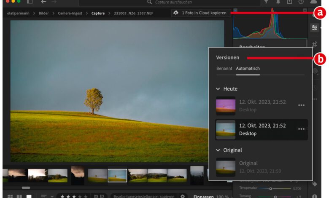Image resolution: width=329 pixels, height=198 pixels.
Task: Select the masking tool icon
Action: click(x=316, y=71)
